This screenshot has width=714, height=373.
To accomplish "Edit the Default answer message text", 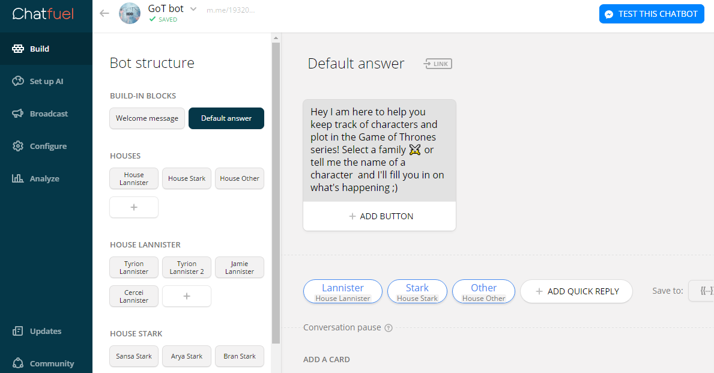I will (380, 150).
